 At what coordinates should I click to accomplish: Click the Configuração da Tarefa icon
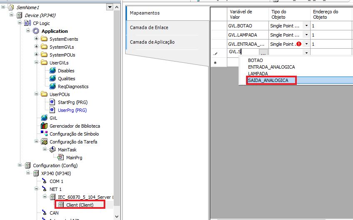(44, 142)
